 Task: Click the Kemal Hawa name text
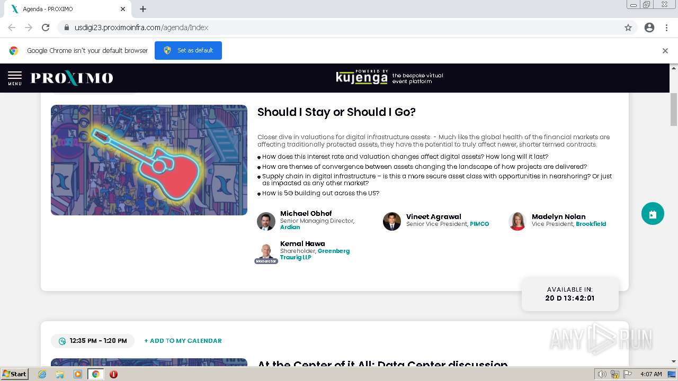302,244
